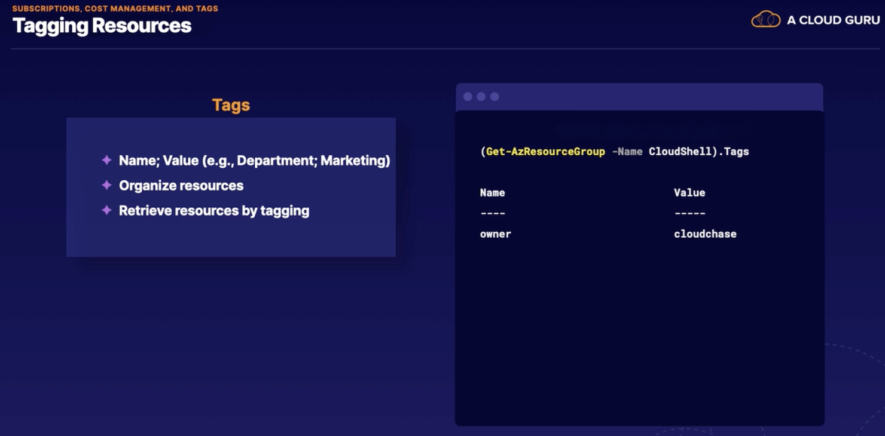Click the -Name parameter in the command
Screen dimensions: 885x436
(x=627, y=152)
